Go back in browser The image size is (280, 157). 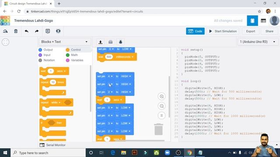5,11
